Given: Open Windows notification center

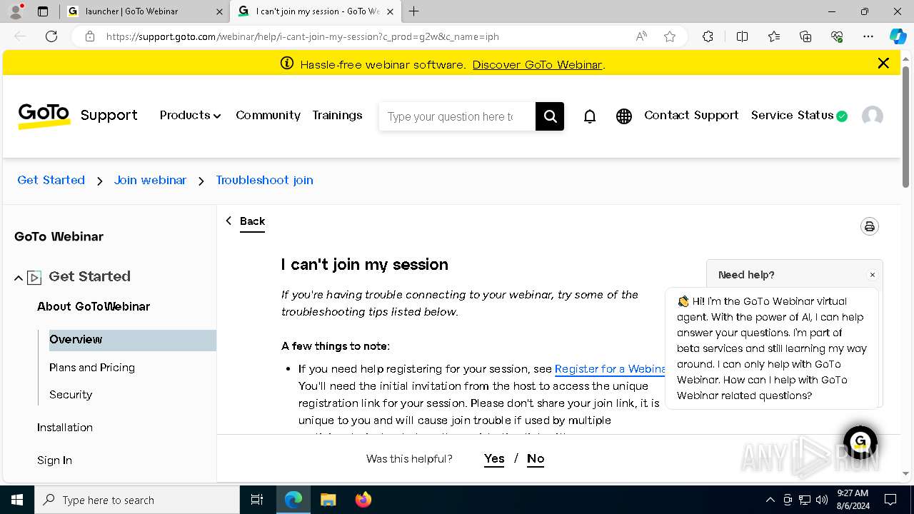Looking at the screenshot, I should tap(890, 500).
